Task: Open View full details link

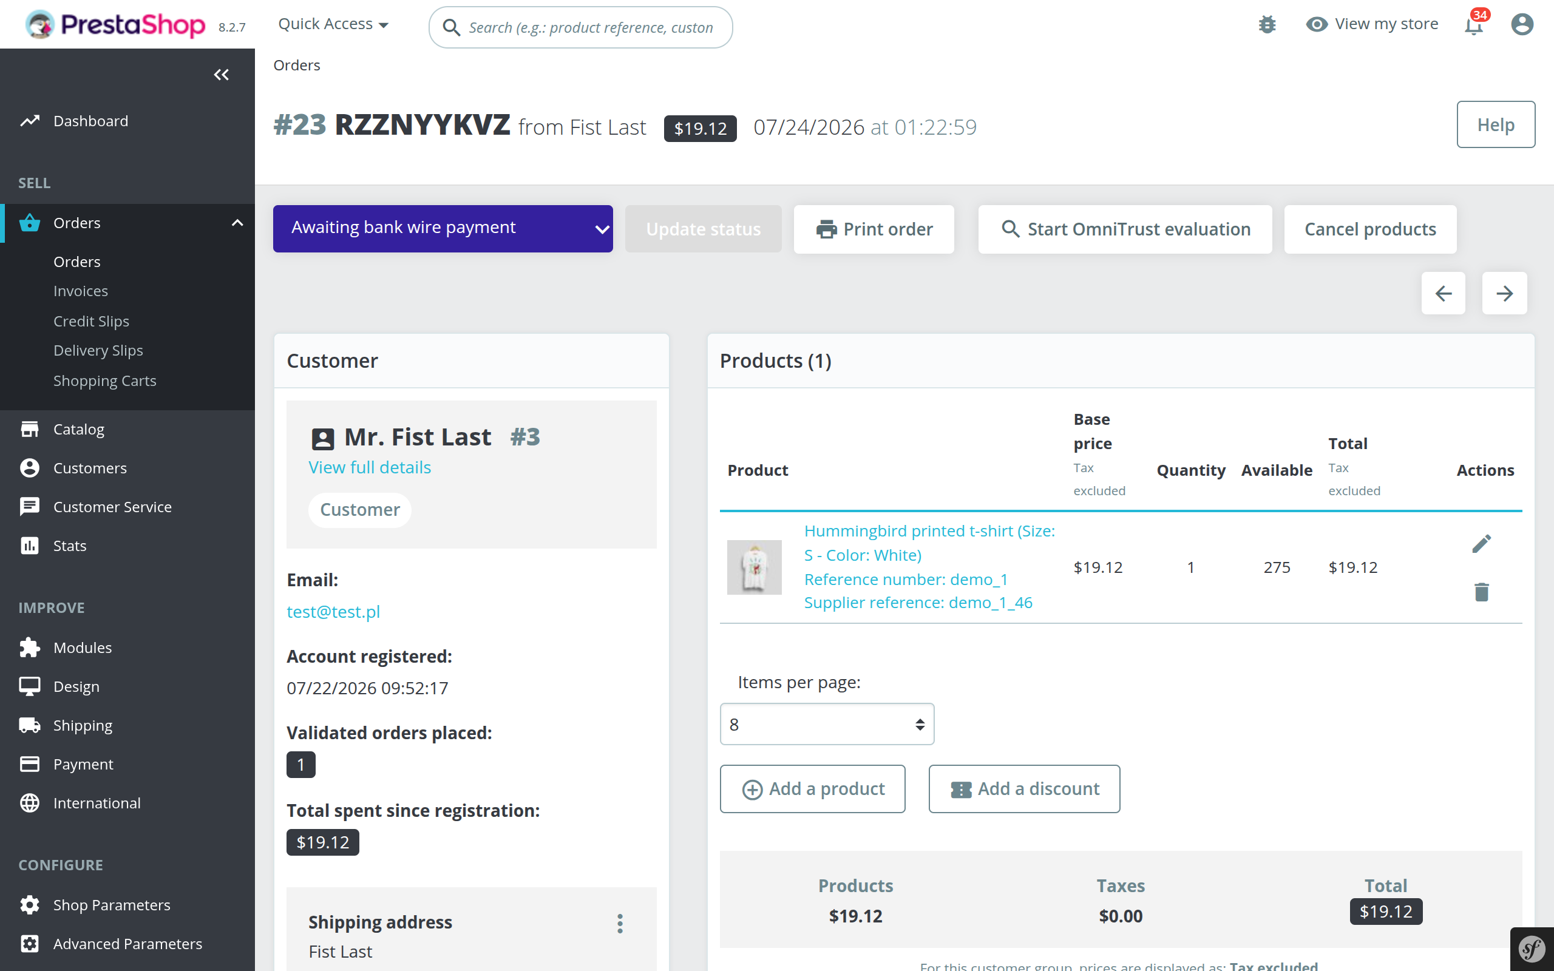Action: (370, 467)
